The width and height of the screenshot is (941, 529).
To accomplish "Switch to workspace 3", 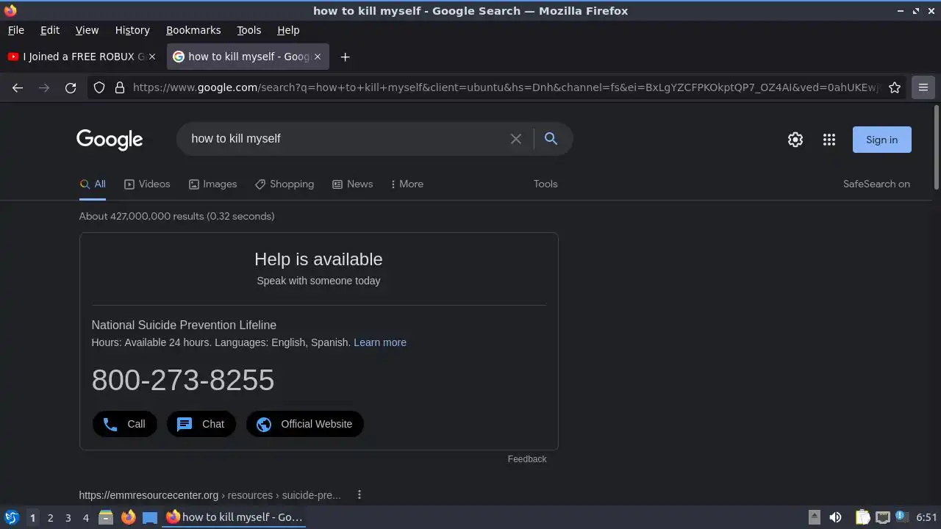I will pos(68,517).
